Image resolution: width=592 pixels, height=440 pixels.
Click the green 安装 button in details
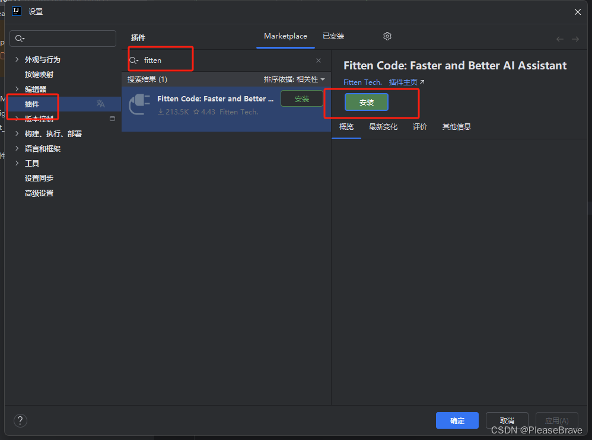pos(366,102)
